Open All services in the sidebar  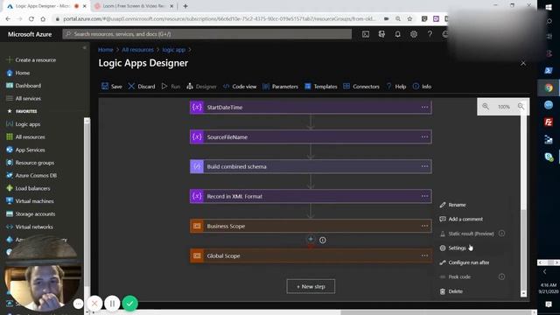pyautogui.click(x=24, y=99)
